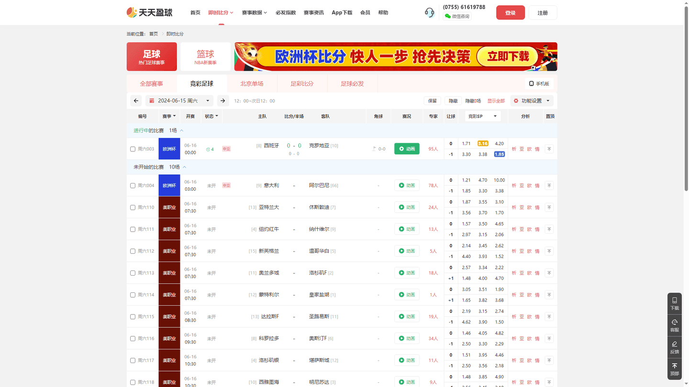The width and height of the screenshot is (689, 387).
Task: Click the 微信咨询 WeChat icon button
Action: [457, 16]
